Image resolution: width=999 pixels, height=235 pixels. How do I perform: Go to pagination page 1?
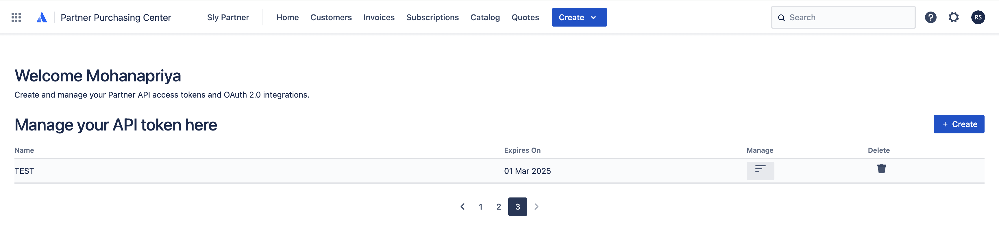click(x=480, y=207)
